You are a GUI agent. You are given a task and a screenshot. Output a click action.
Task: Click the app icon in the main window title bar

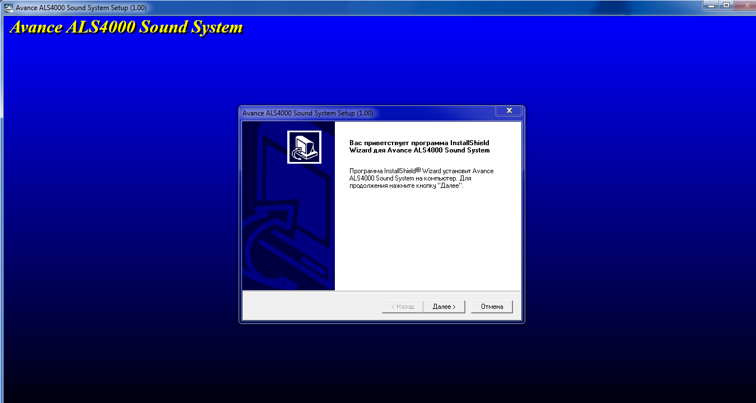8,7
